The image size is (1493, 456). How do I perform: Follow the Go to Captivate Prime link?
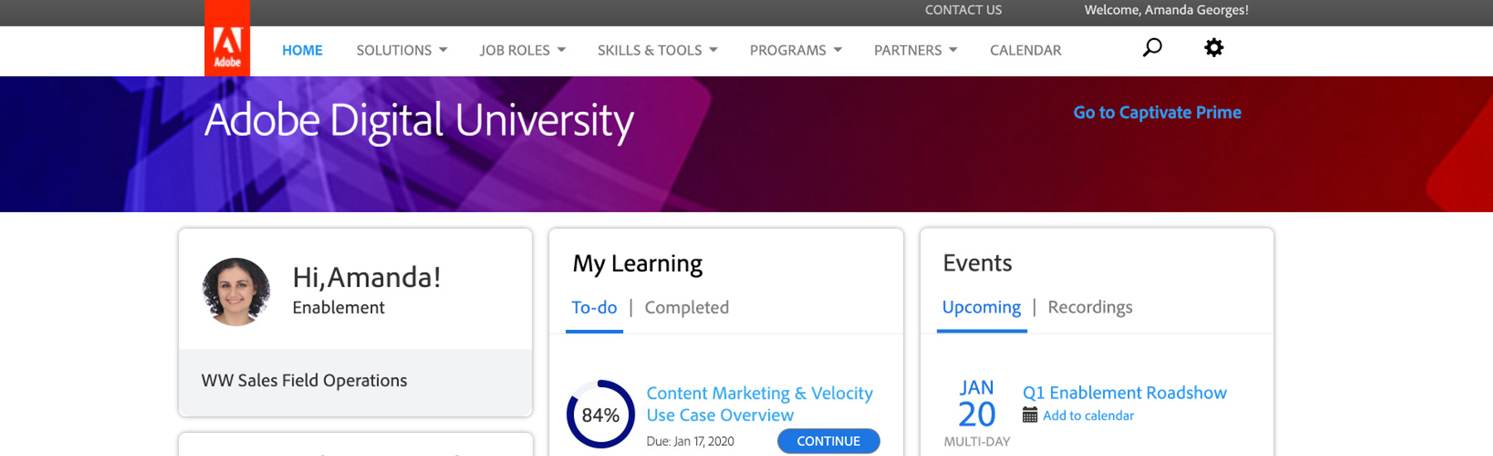click(1157, 113)
